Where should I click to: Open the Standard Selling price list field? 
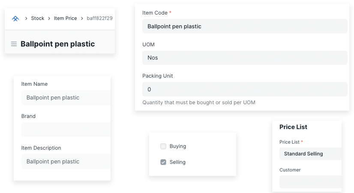[x=311, y=154]
